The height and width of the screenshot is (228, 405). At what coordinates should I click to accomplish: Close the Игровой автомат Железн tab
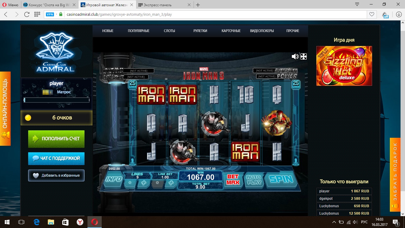(x=132, y=5)
